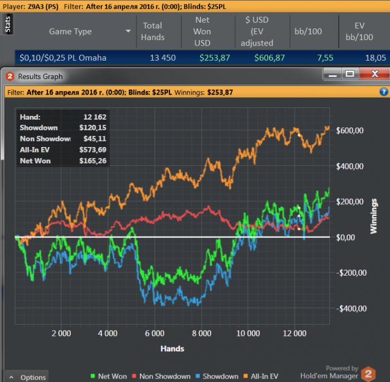Select the $0,10/$0,25 PL Omaha row
Viewport: 390px width, 382px height.
pos(202,58)
